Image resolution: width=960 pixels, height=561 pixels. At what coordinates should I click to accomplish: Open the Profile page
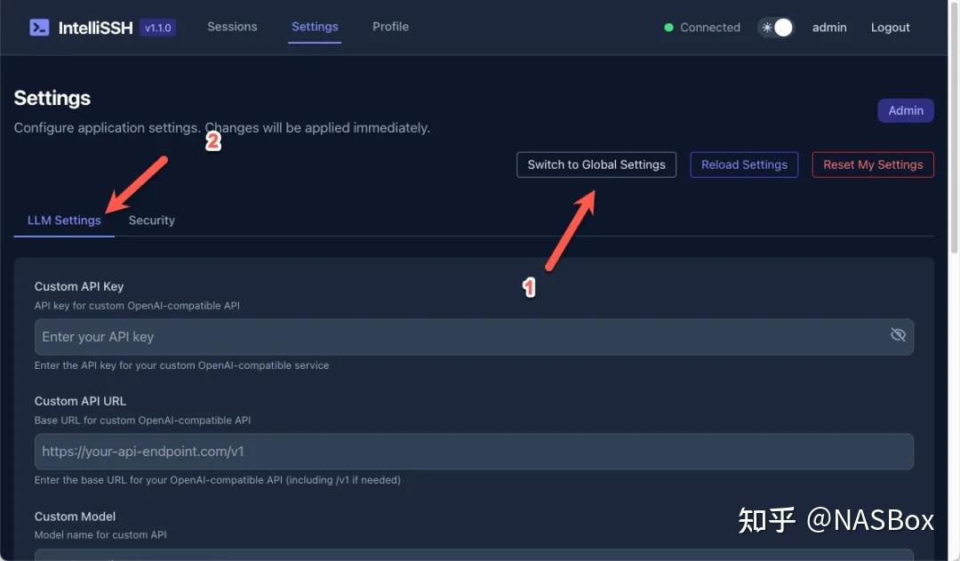(x=390, y=27)
